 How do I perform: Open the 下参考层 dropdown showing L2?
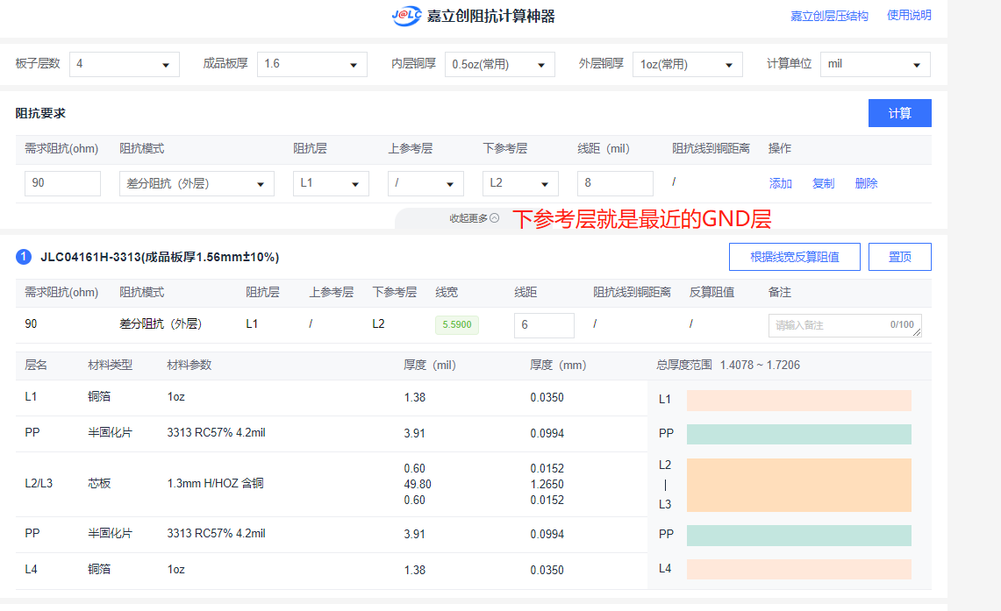[520, 184]
